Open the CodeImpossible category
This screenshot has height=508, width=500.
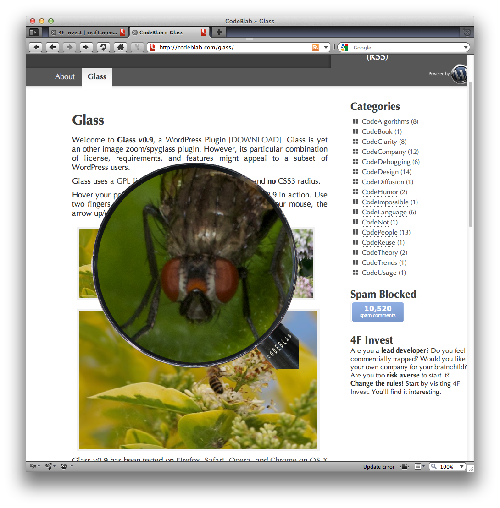click(385, 202)
